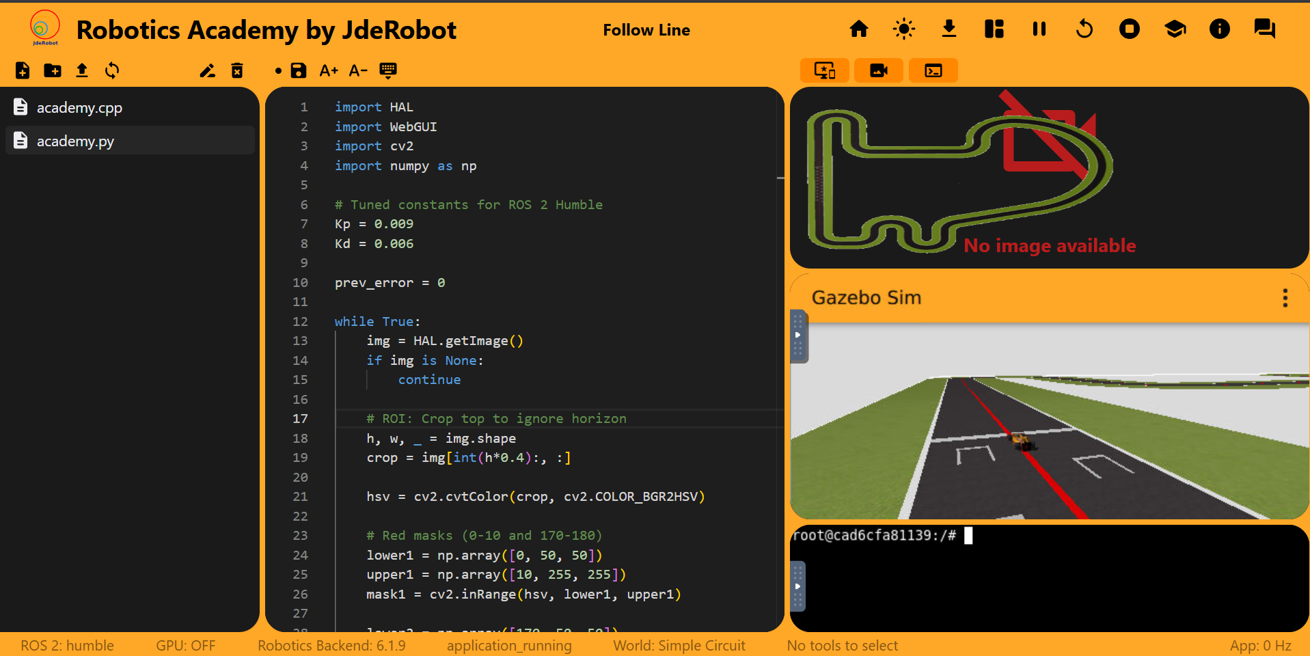Create a new file icon

(23, 70)
